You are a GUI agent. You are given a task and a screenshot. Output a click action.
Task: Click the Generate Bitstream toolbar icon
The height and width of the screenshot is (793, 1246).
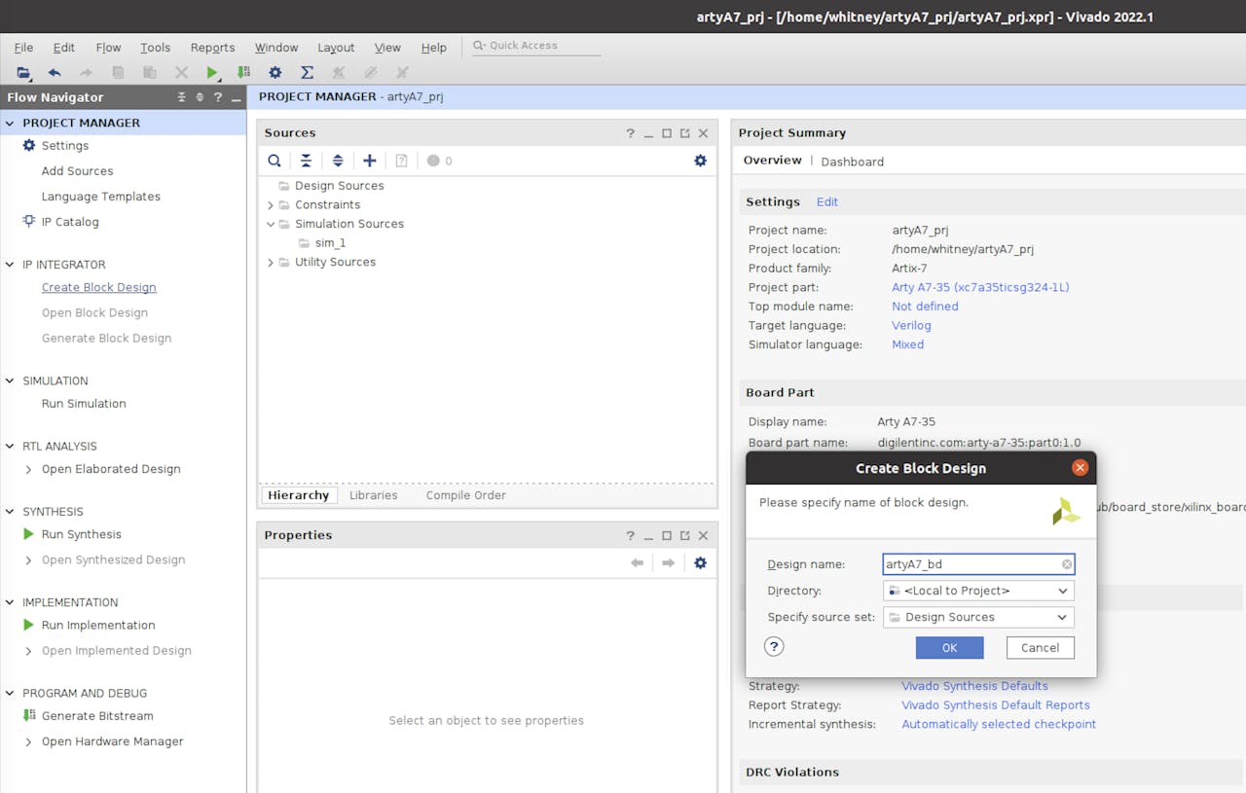click(243, 73)
